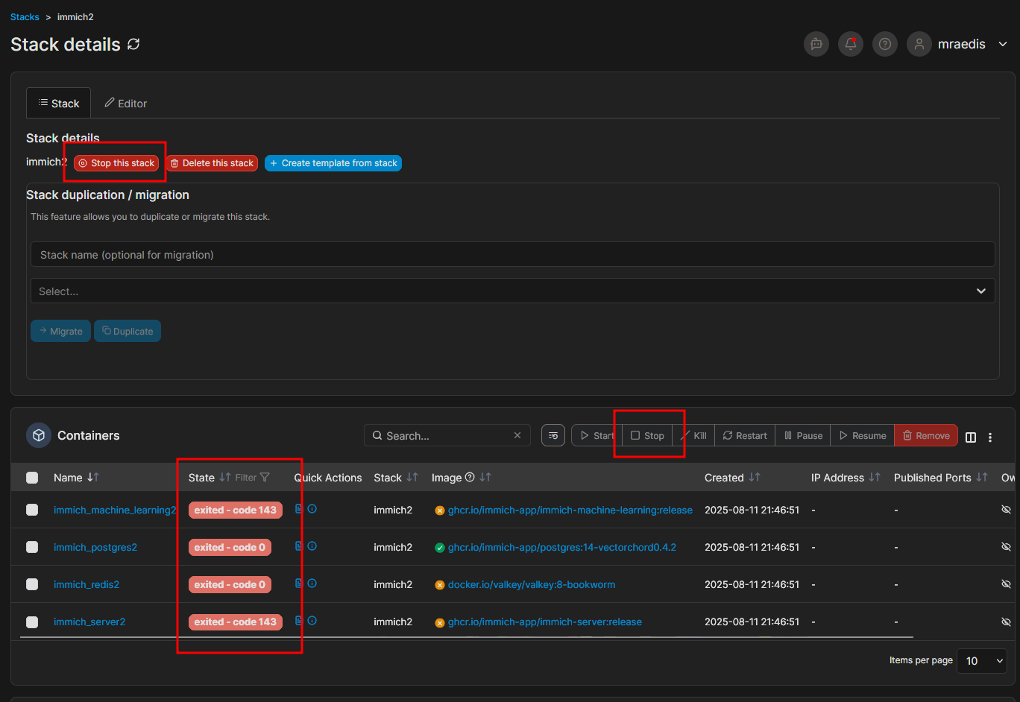The width and height of the screenshot is (1020, 702).
Task: Check the immich_redis2 row checkbox
Action: [x=32, y=584]
